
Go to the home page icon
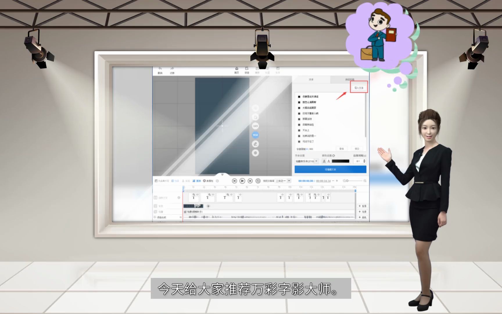(237, 69)
